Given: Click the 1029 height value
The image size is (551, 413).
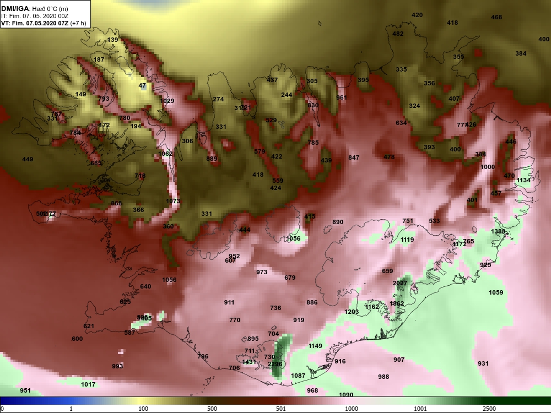Looking at the screenshot, I should [167, 101].
